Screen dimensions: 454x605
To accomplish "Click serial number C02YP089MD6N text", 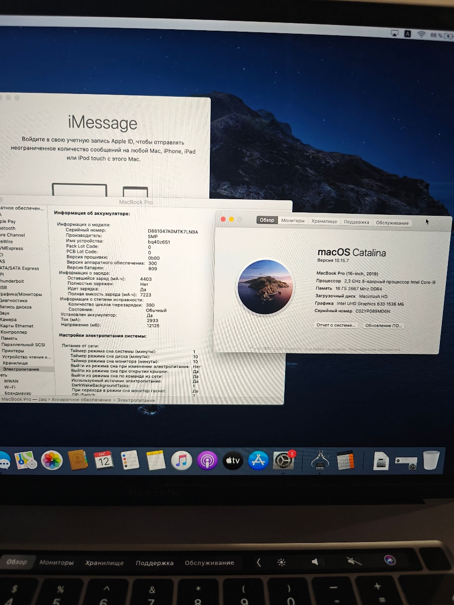I will coord(373,311).
